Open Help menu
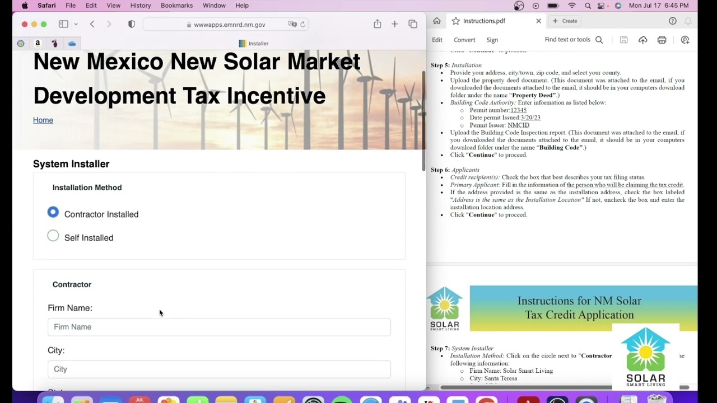The image size is (717, 403). (242, 6)
